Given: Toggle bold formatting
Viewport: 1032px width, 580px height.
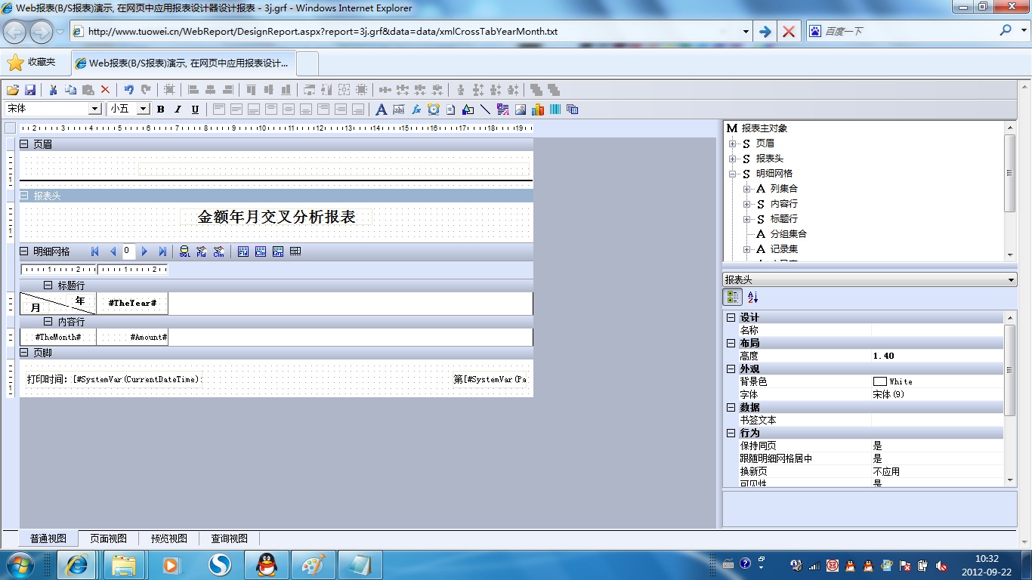Looking at the screenshot, I should pos(161,110).
